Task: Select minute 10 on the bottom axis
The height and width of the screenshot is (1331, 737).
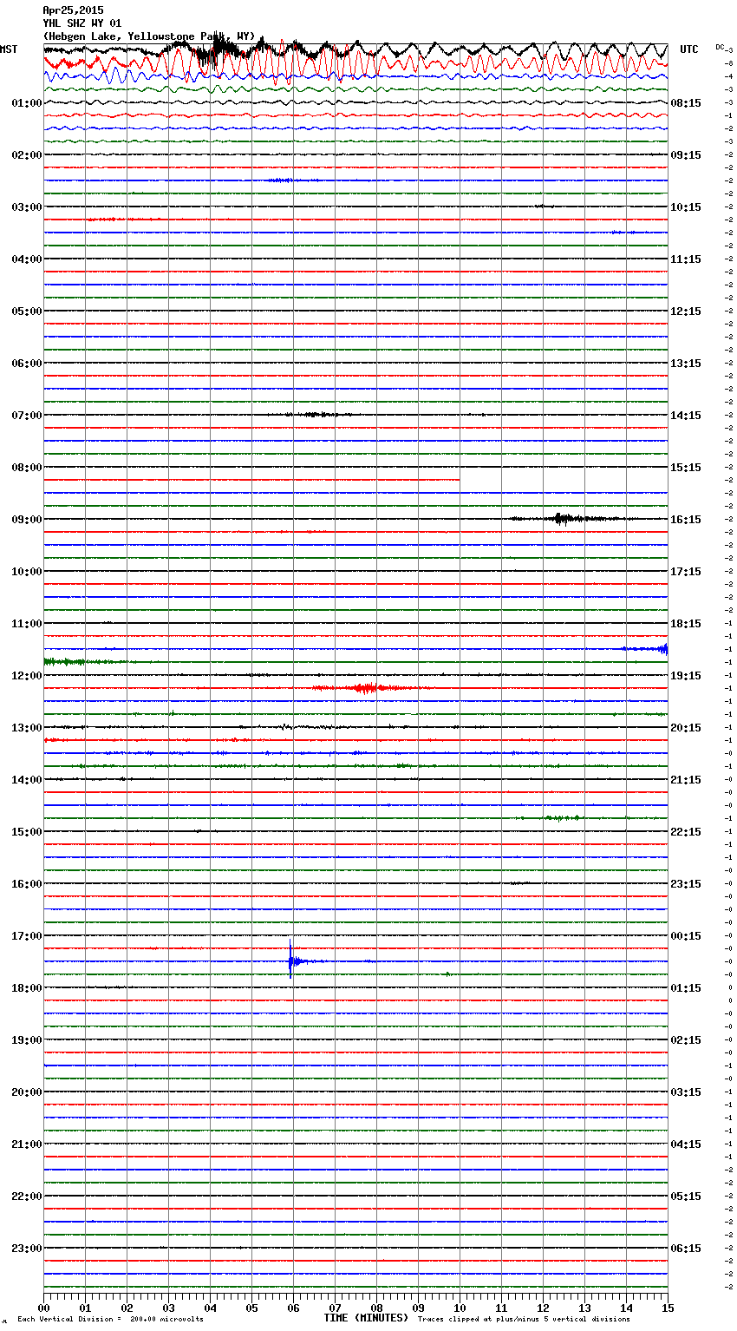Action: click(x=460, y=1307)
